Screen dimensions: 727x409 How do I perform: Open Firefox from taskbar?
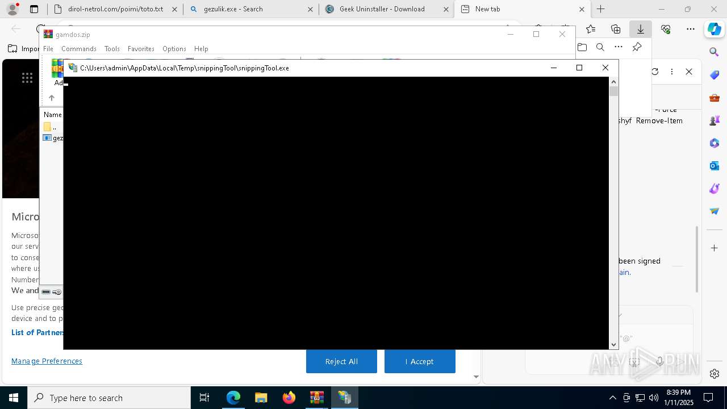pyautogui.click(x=289, y=398)
